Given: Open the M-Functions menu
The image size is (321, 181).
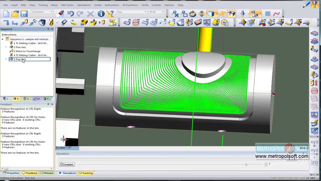Looking at the screenshot, I should 130,5.
